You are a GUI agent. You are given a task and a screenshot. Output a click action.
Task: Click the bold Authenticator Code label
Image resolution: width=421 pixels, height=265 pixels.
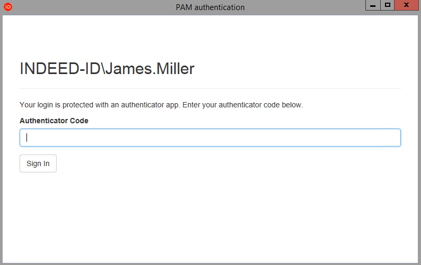click(x=53, y=121)
